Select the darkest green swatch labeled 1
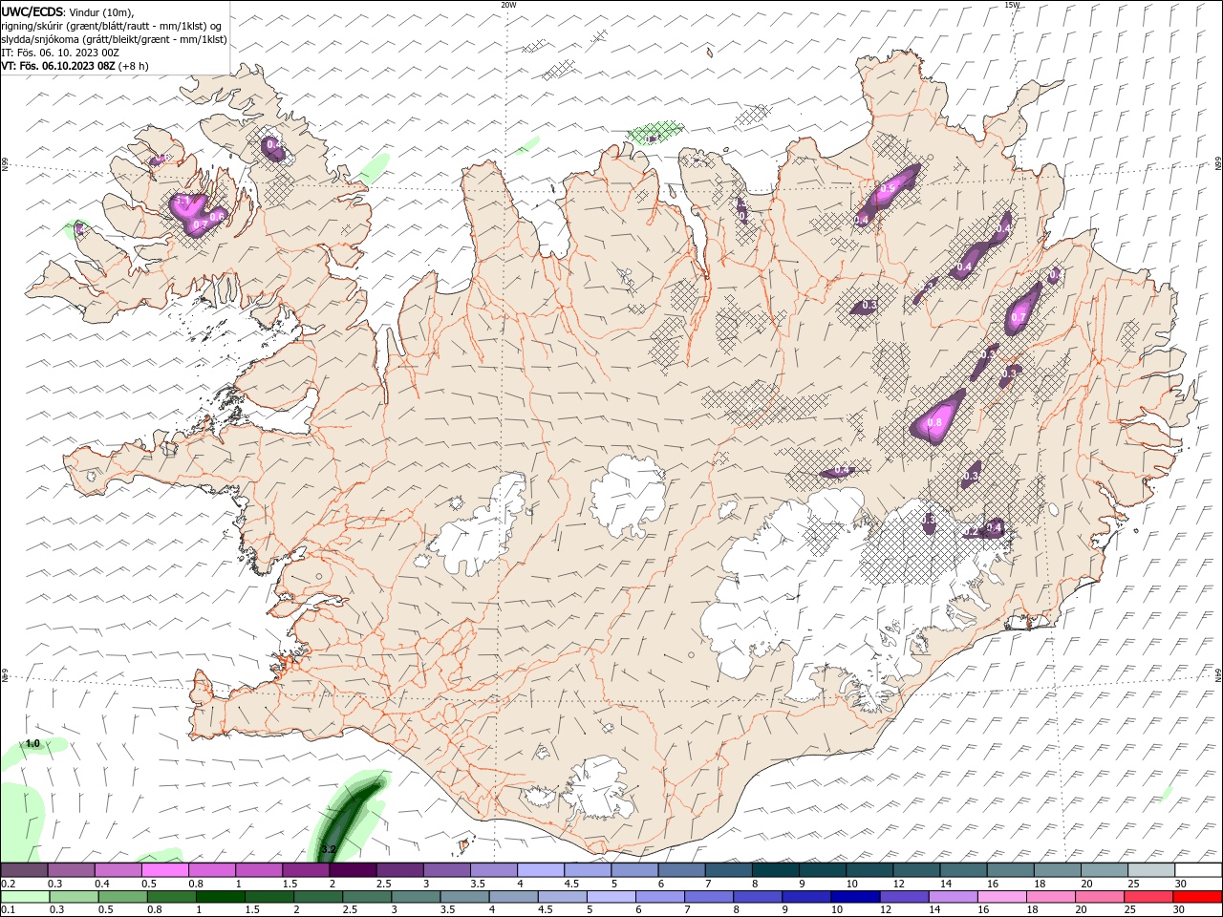The height and width of the screenshot is (917, 1223). tap(221, 897)
